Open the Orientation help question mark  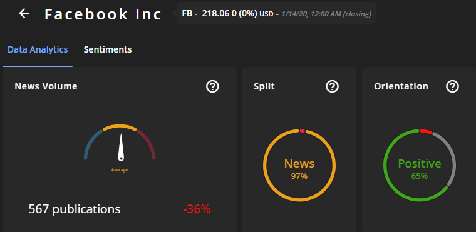pos(452,86)
